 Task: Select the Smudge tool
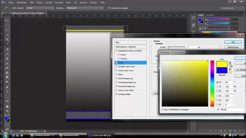pos(7,77)
